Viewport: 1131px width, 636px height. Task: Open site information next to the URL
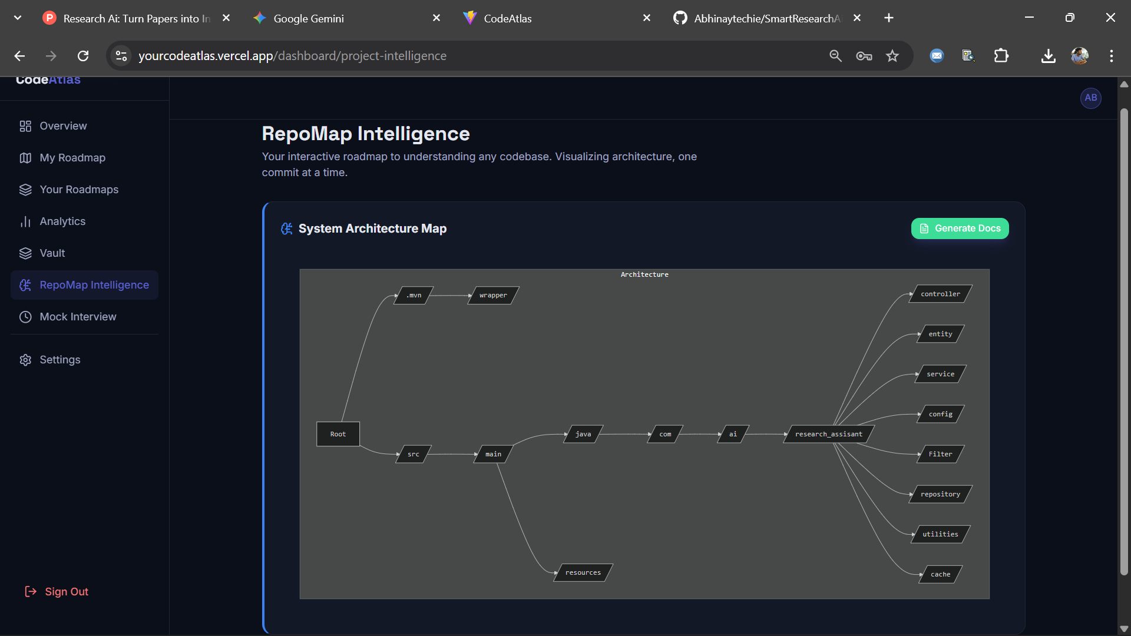click(x=121, y=55)
